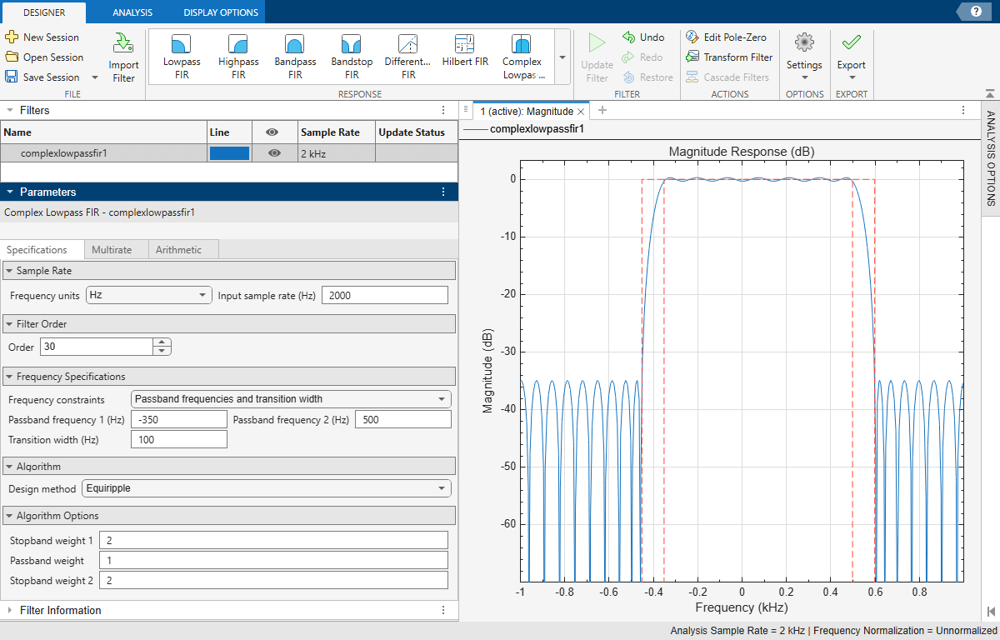Click Undo in the Filter group
Viewport: 1000px width, 640px height.
pos(643,37)
